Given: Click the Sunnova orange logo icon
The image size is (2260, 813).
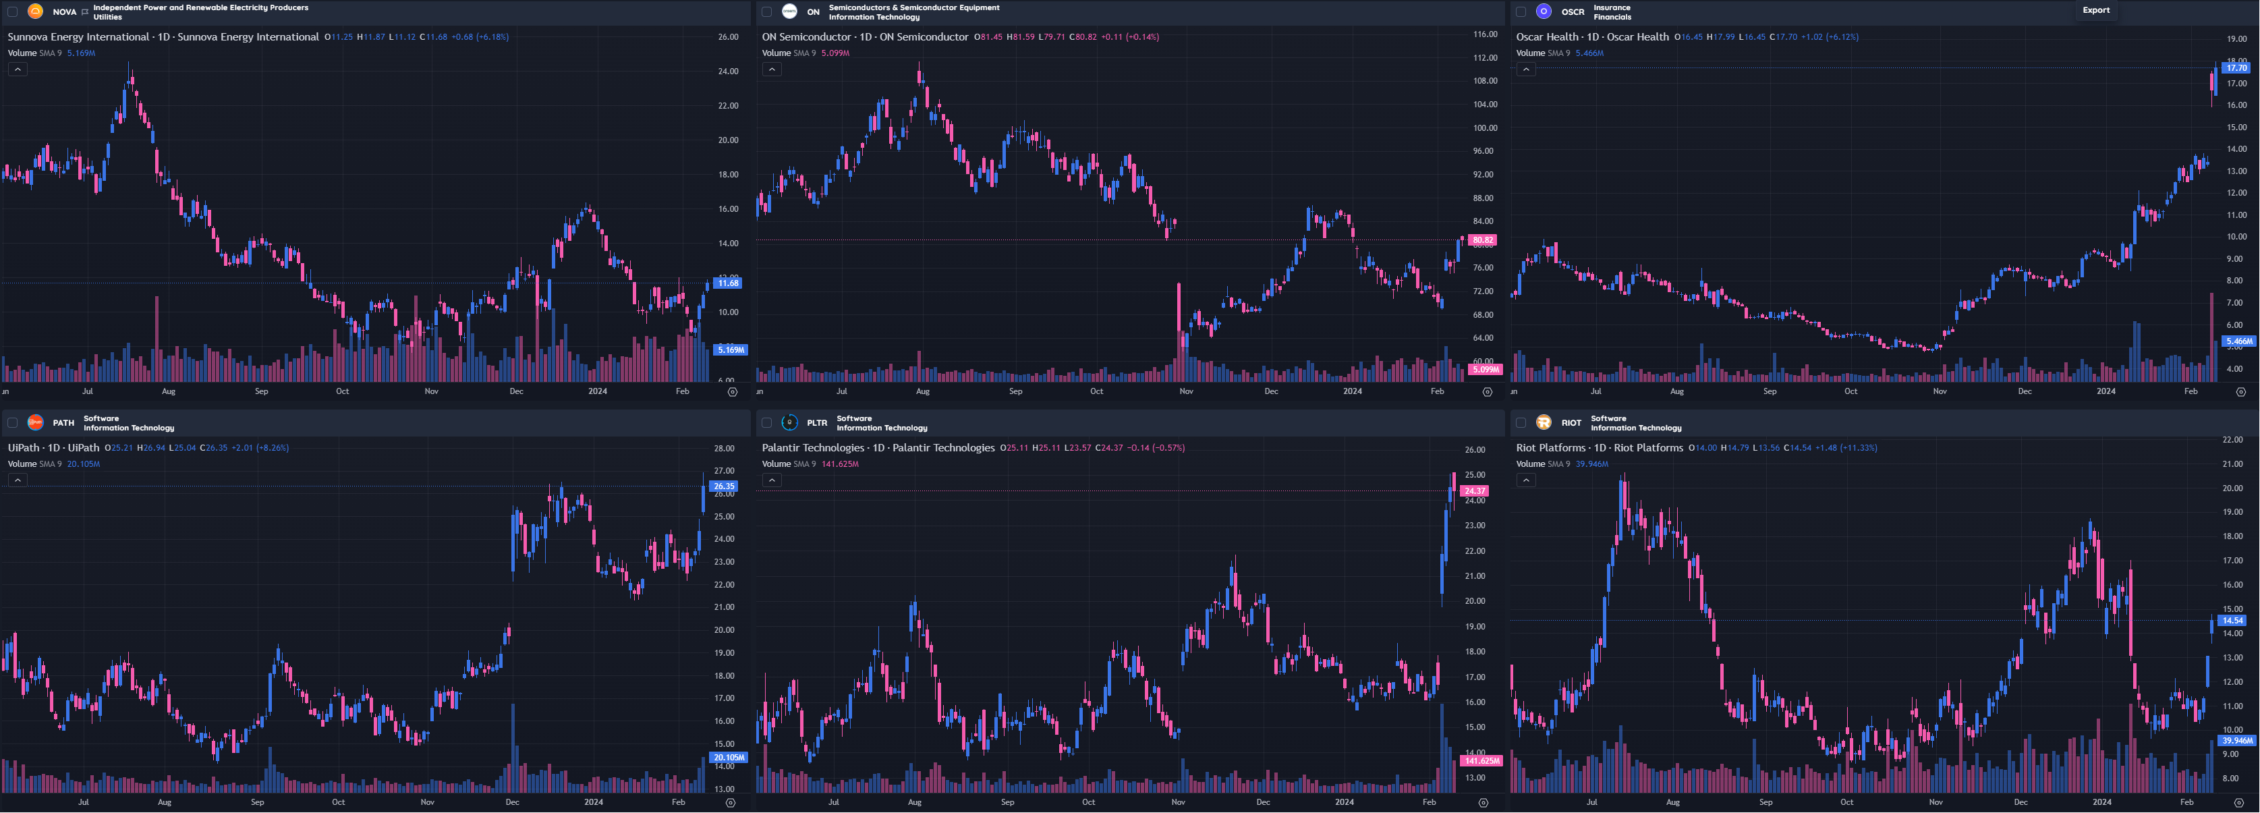Looking at the screenshot, I should (x=36, y=11).
